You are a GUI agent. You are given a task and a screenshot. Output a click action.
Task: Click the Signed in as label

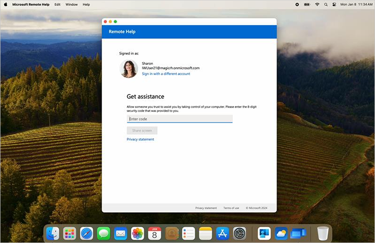[129, 53]
